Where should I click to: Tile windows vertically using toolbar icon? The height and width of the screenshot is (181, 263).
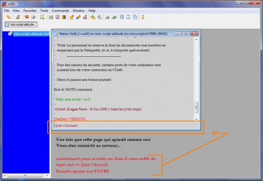128,17
